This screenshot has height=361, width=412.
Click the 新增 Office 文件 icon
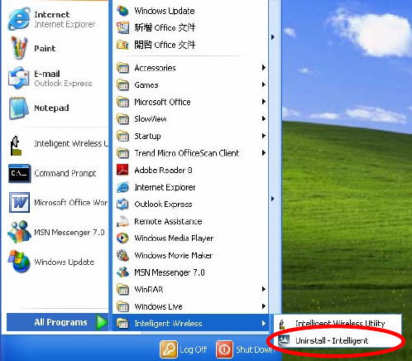coord(122,27)
